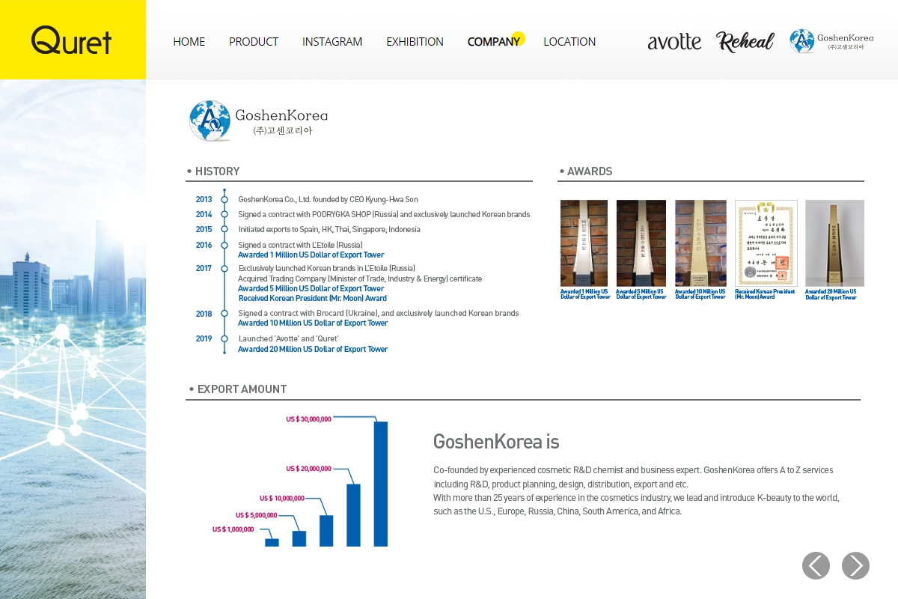Click the 2013 timeline year
Viewport: 898px width, 599px height.
[x=204, y=200]
